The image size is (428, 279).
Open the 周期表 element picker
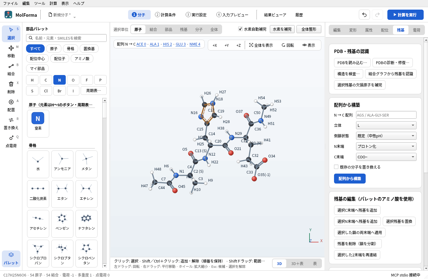click(94, 91)
